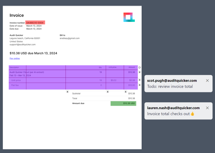Screen dimensions: 215x153
Task: Click the Description column header
Action: click(14, 68)
